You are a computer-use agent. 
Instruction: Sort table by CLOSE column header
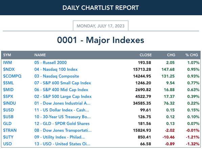145,55
